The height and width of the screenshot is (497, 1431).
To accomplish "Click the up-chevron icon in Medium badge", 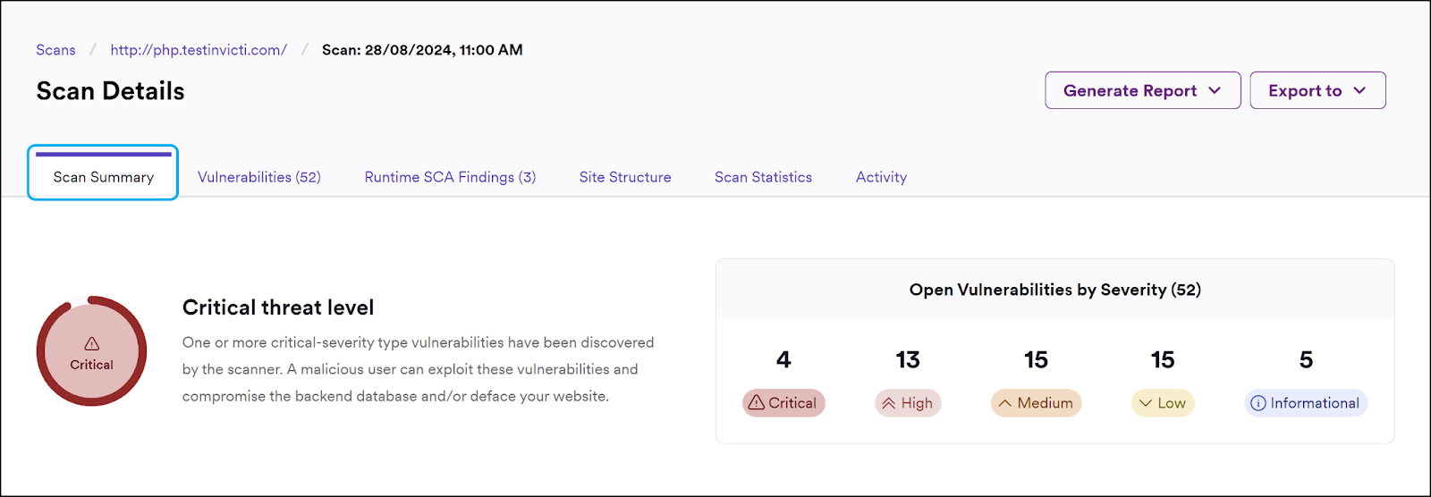I will (1005, 403).
